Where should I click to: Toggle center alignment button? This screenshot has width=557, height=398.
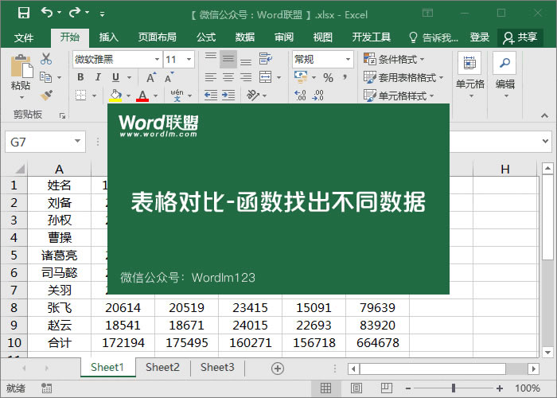click(x=228, y=77)
